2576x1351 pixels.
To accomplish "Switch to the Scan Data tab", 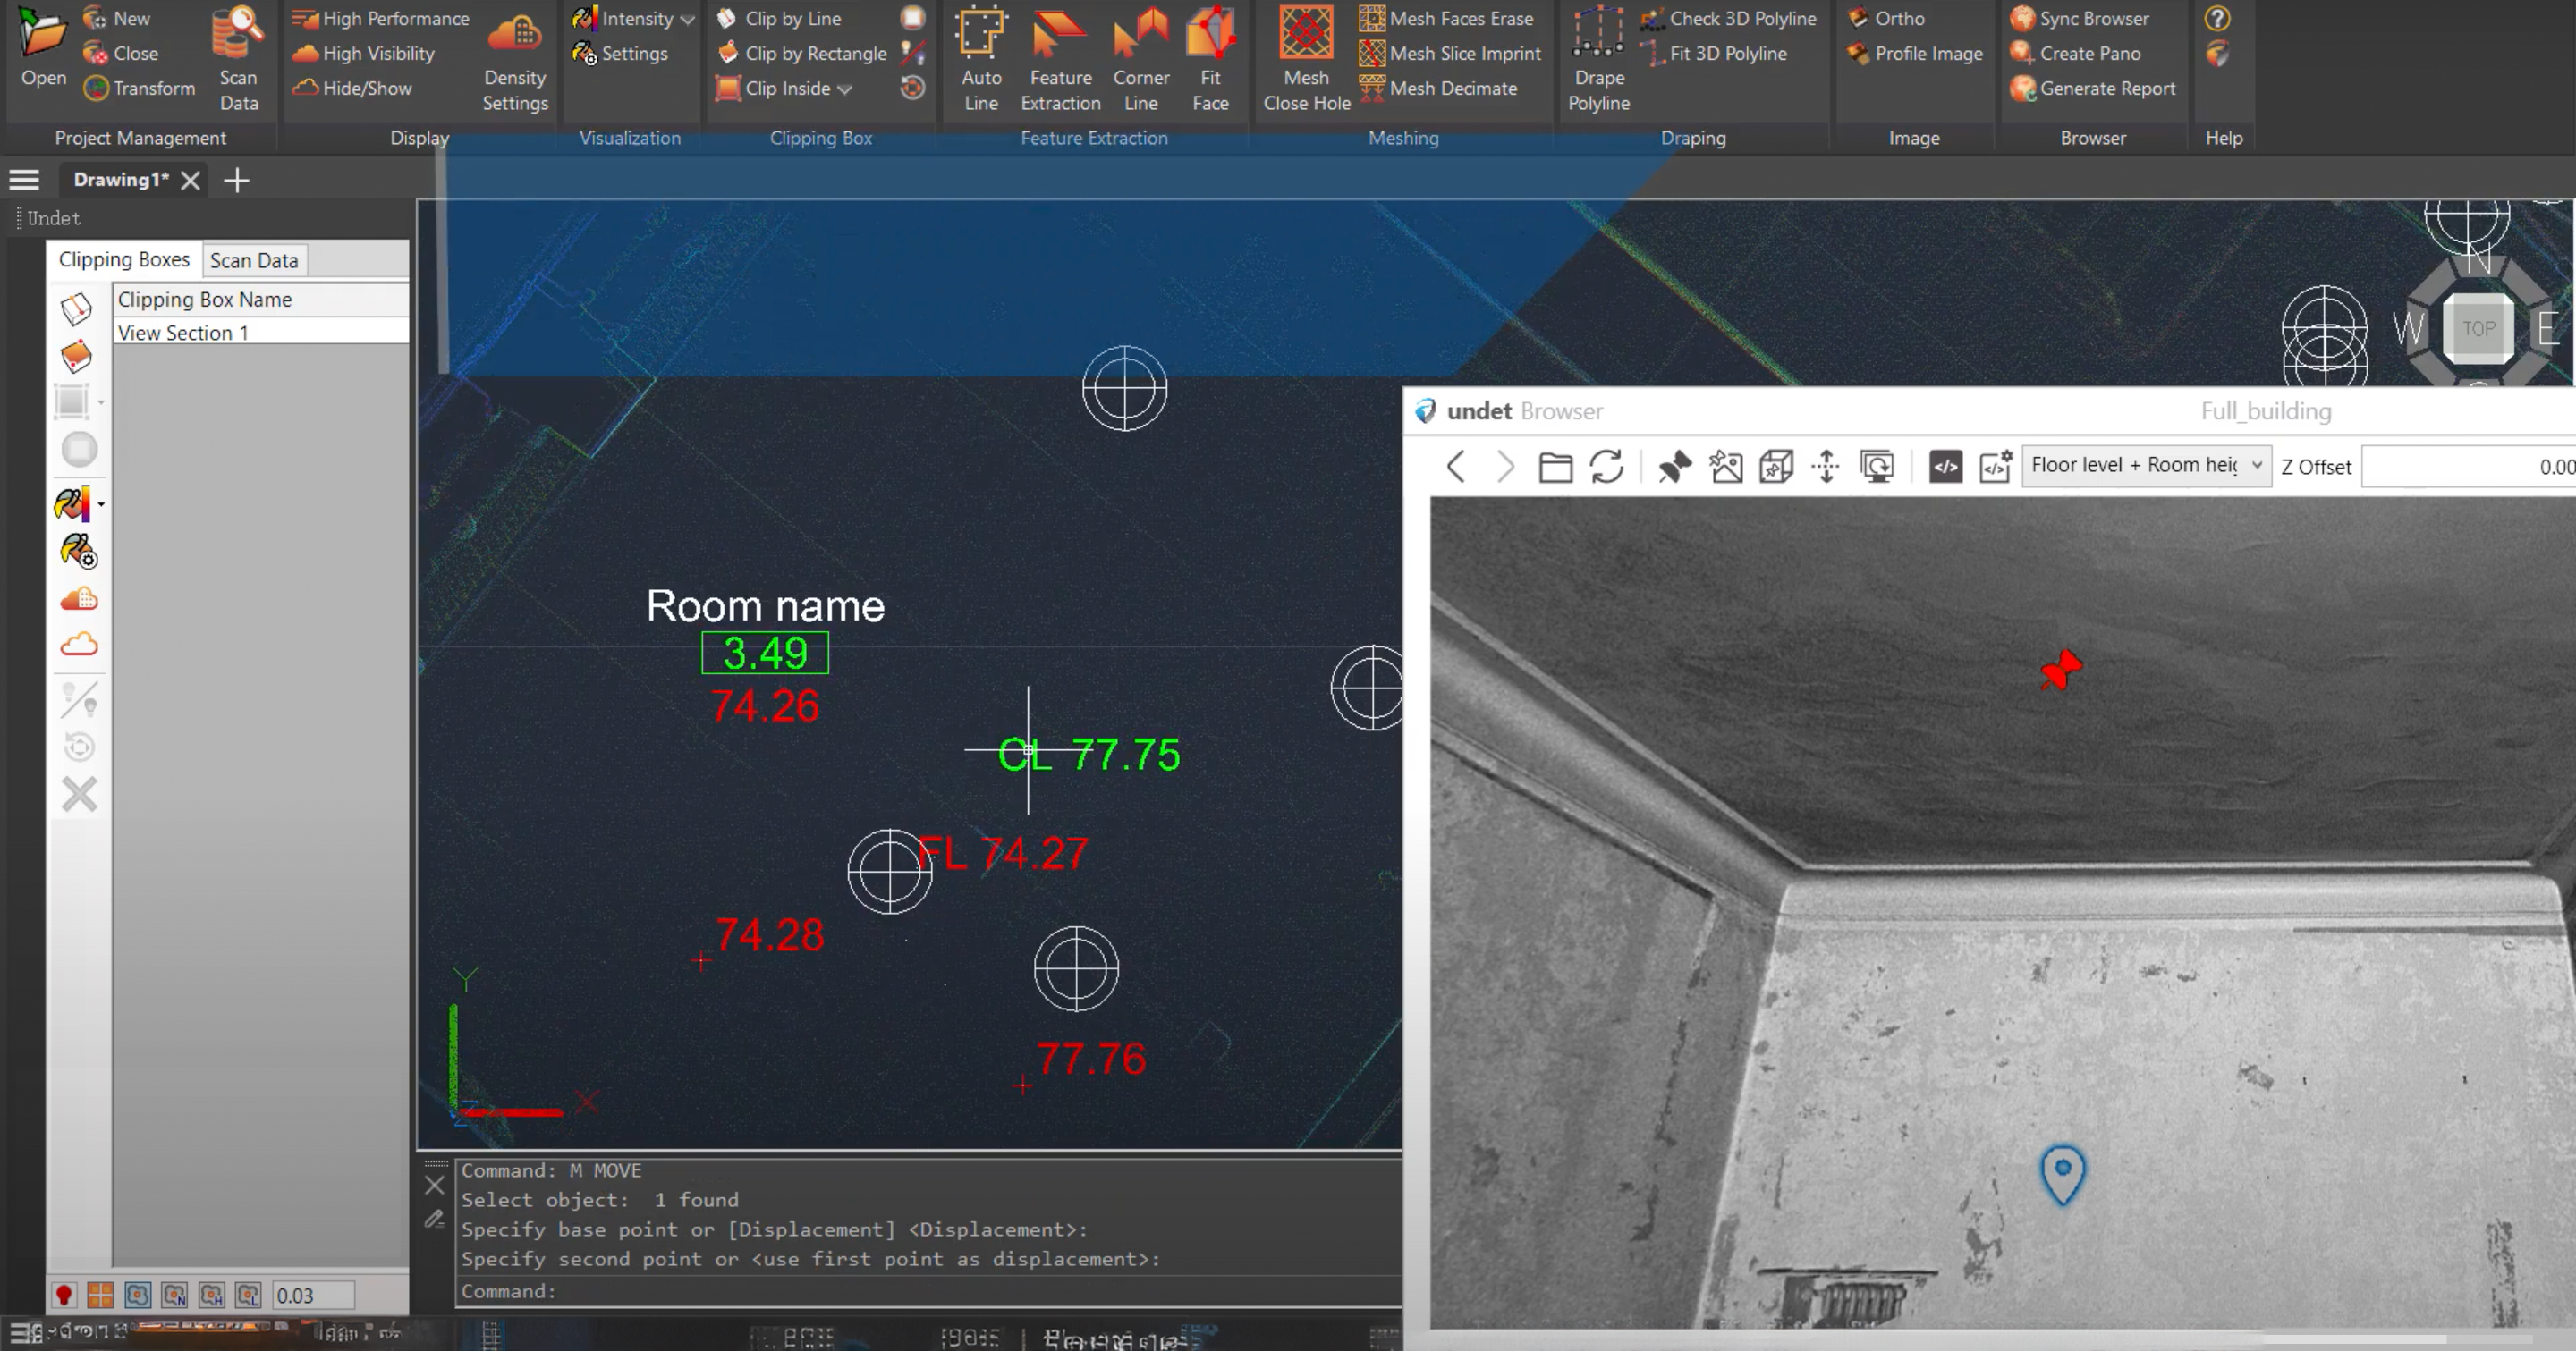I will [254, 260].
